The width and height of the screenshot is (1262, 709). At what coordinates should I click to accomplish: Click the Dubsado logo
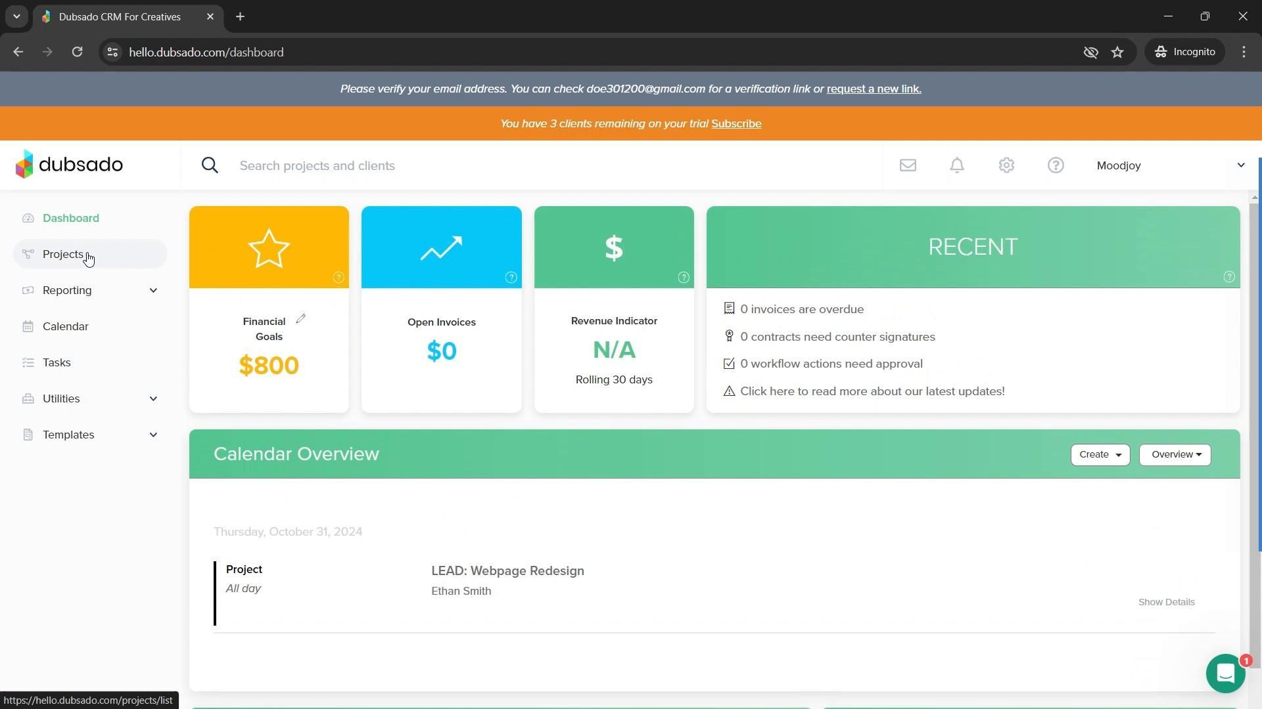(69, 164)
